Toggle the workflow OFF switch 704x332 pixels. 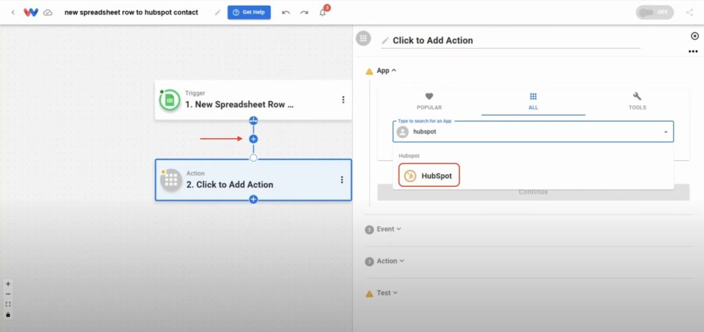click(654, 12)
